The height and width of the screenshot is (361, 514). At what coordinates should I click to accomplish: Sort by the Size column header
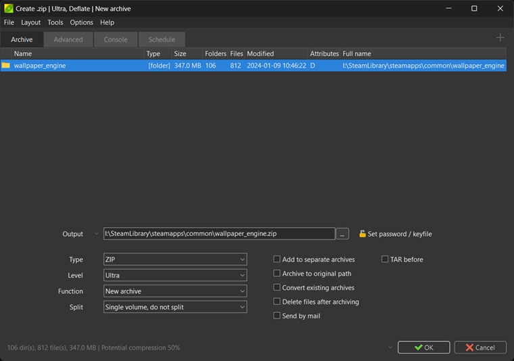pyautogui.click(x=187, y=53)
